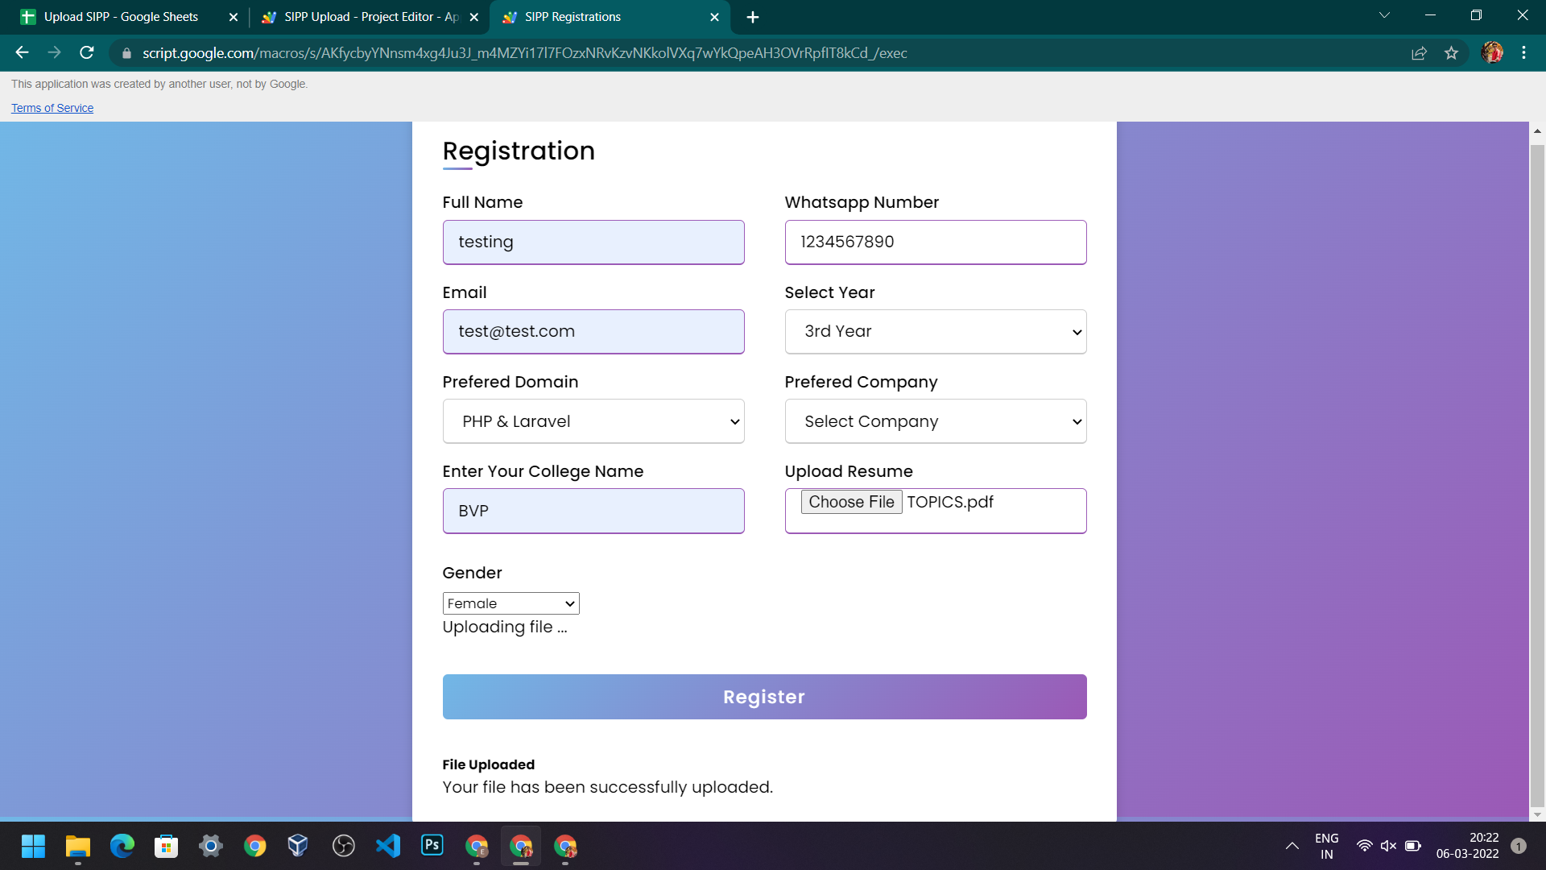Screen dimensions: 1546x870
Task: Click the Choose File button
Action: tap(851, 502)
